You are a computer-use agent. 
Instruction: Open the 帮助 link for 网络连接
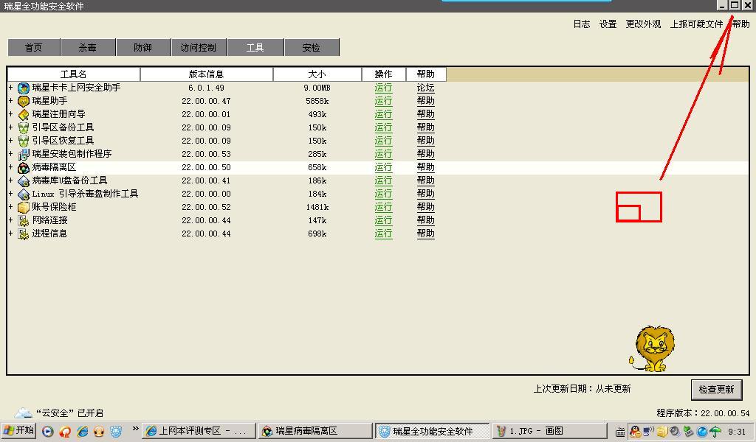click(x=426, y=220)
